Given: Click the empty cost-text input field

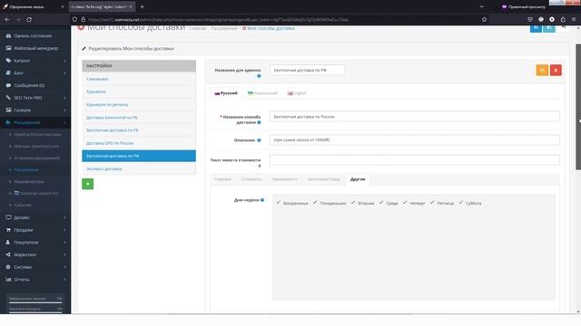Looking at the screenshot, I should 414,160.
